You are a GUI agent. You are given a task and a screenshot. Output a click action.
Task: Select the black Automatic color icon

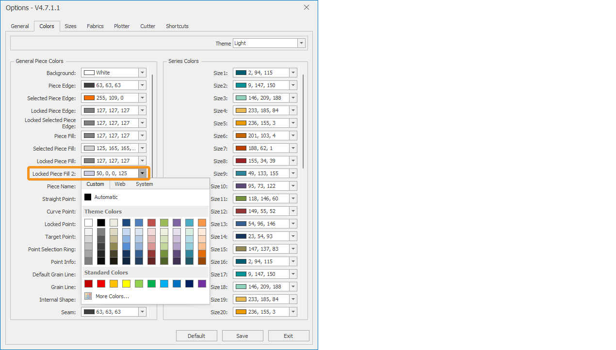tap(88, 197)
